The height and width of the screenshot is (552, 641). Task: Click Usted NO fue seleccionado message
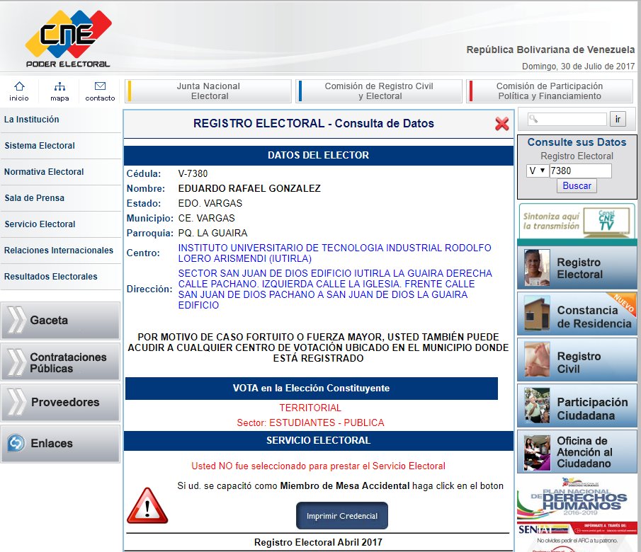pyautogui.click(x=319, y=466)
